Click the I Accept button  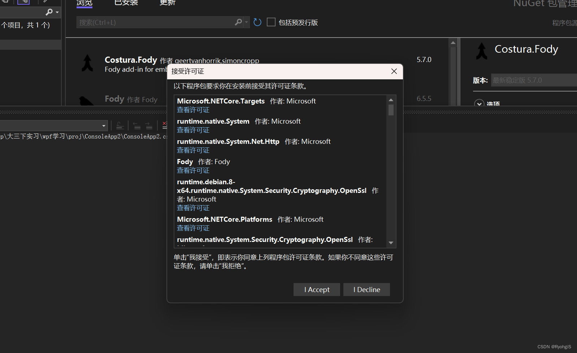(317, 290)
